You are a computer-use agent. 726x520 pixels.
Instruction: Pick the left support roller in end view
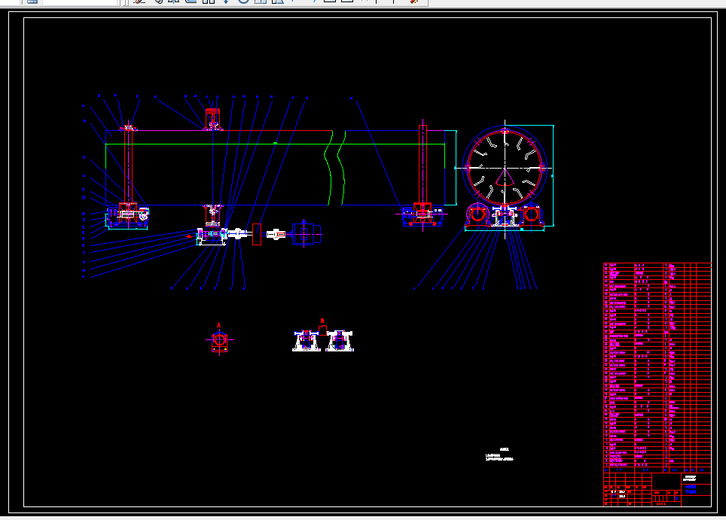(x=477, y=214)
